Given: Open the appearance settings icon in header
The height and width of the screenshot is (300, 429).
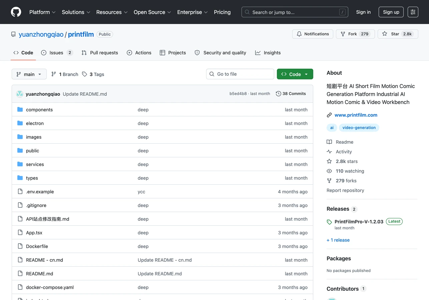Looking at the screenshot, I should [x=413, y=12].
